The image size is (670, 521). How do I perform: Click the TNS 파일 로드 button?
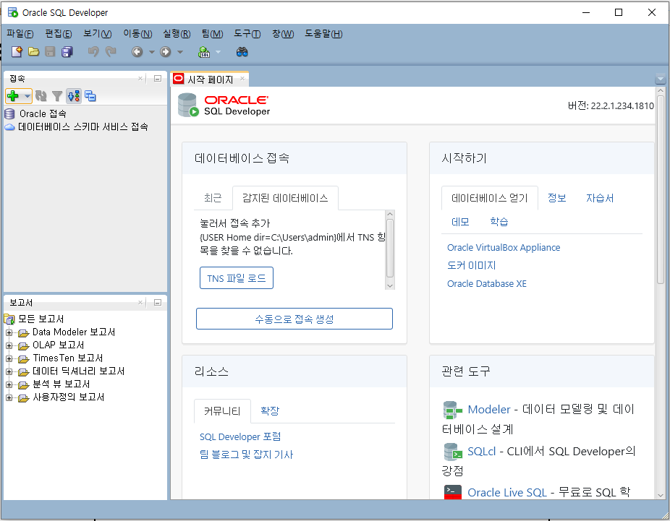pyautogui.click(x=237, y=277)
